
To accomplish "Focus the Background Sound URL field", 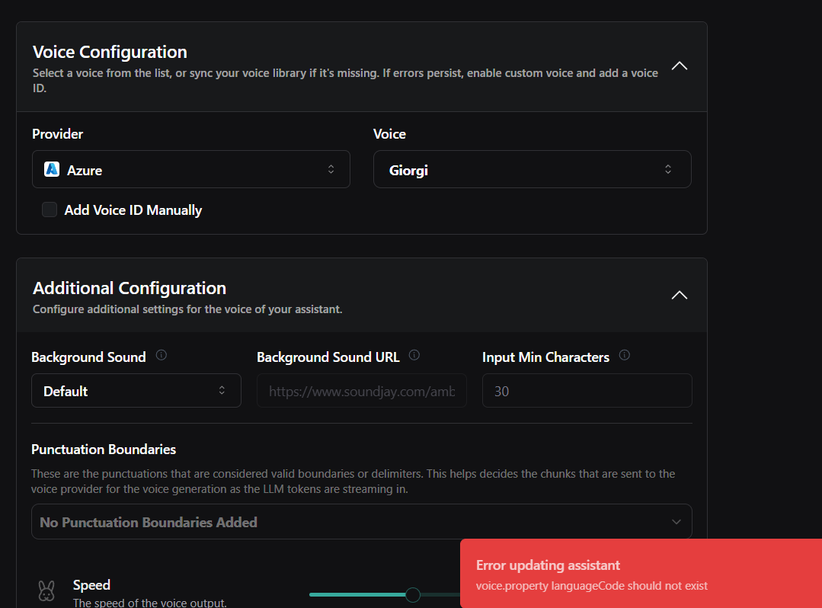I will point(361,391).
